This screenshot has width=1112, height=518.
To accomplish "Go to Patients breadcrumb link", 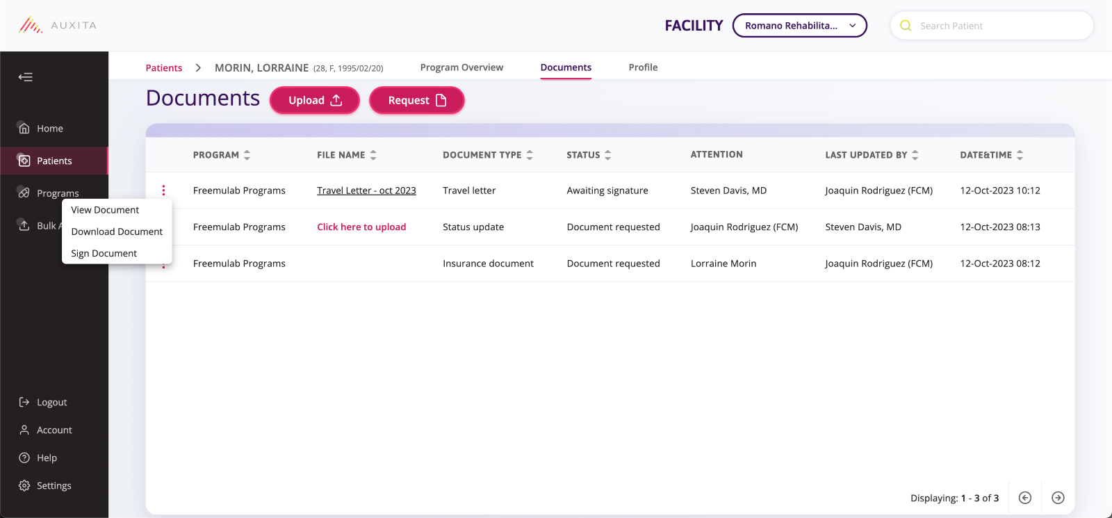I will pyautogui.click(x=164, y=68).
